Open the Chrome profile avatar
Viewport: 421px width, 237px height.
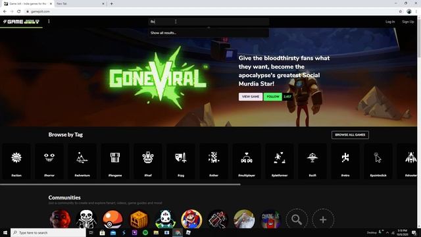[x=409, y=11]
